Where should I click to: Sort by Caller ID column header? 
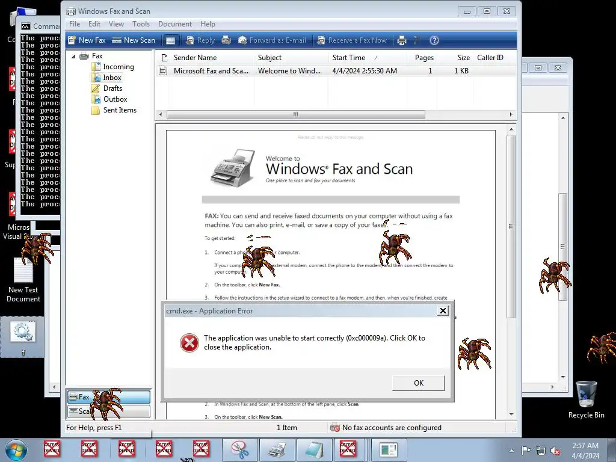(x=494, y=58)
